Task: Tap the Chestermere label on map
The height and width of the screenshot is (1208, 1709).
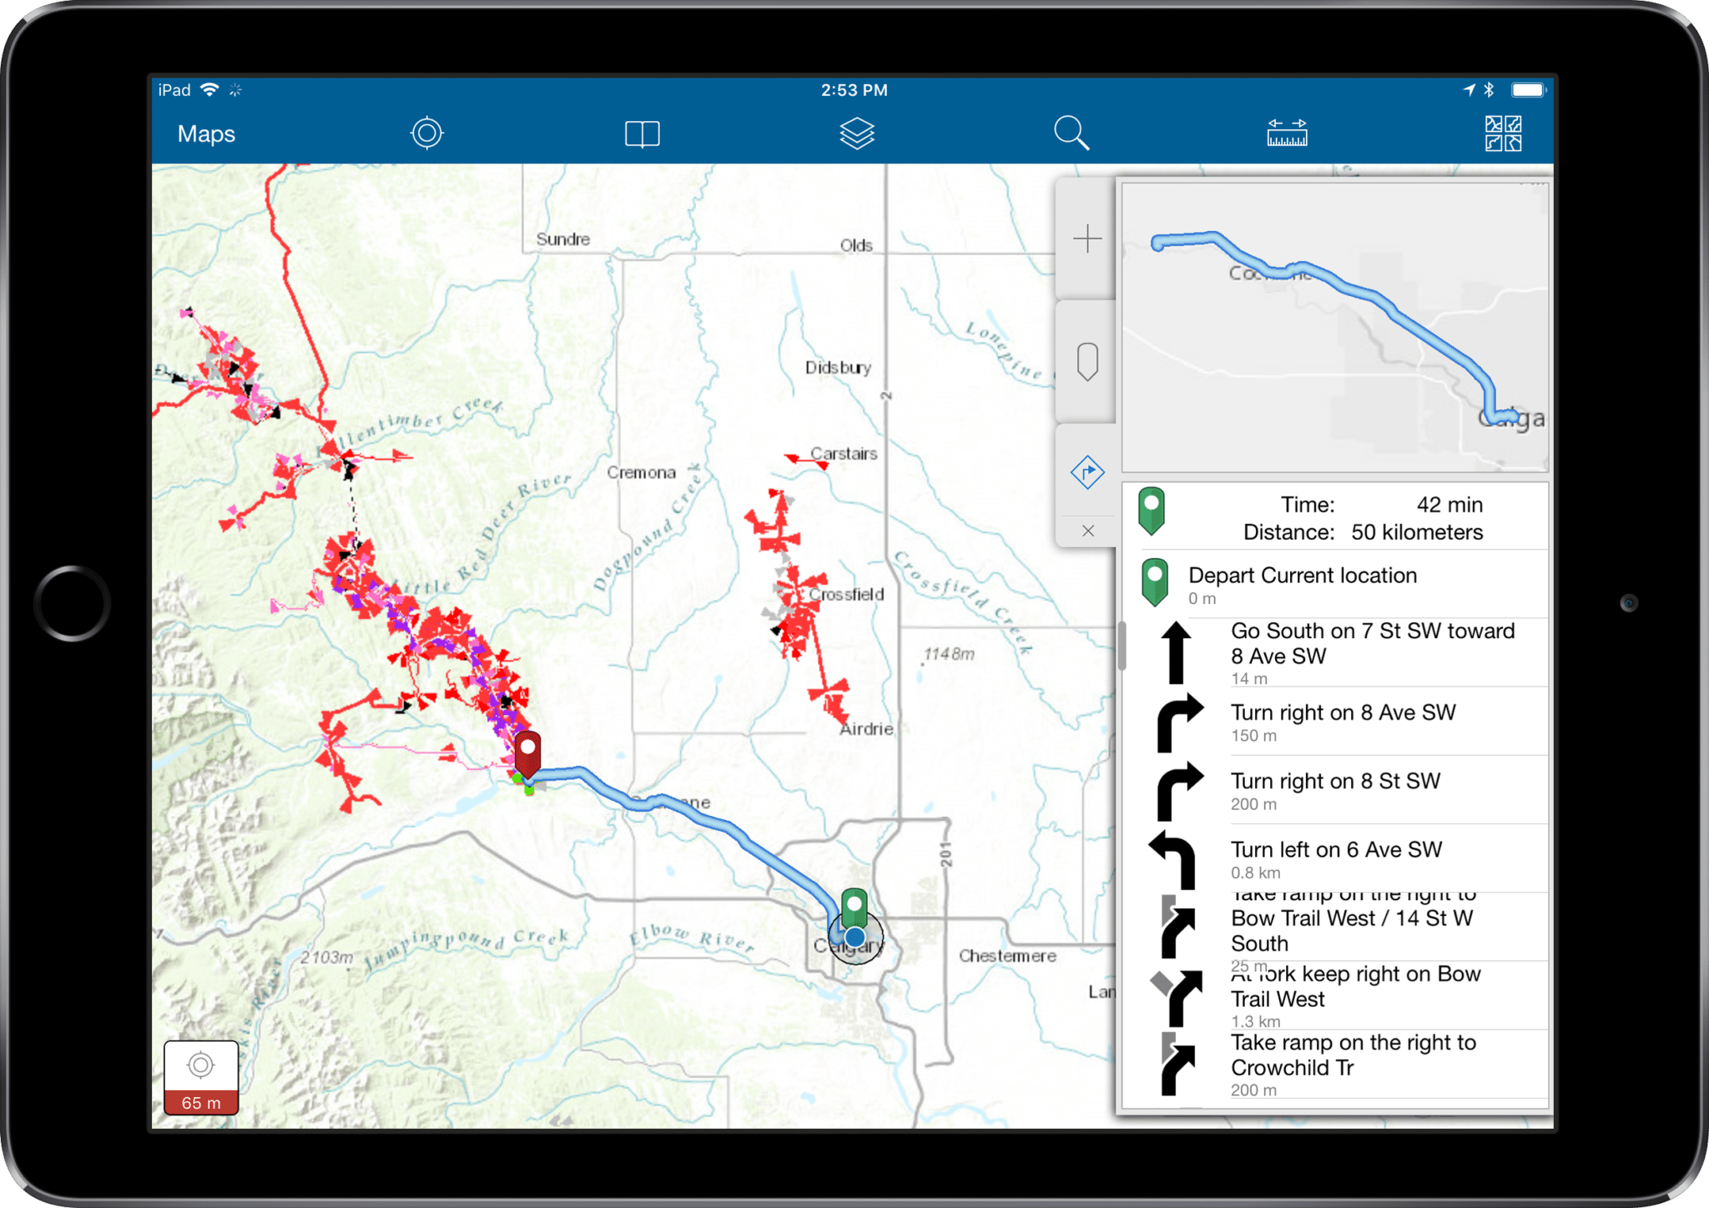Action: click(x=1007, y=956)
